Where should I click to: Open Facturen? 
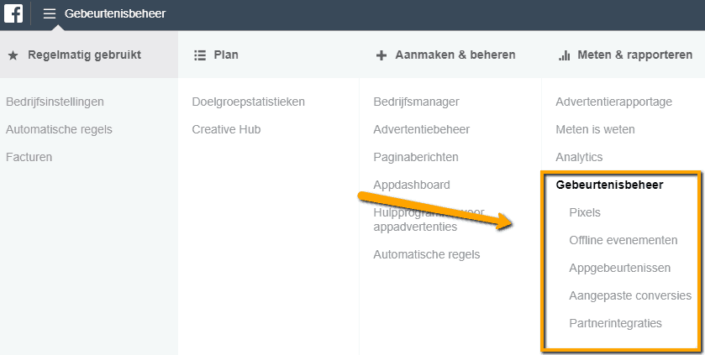coord(29,157)
